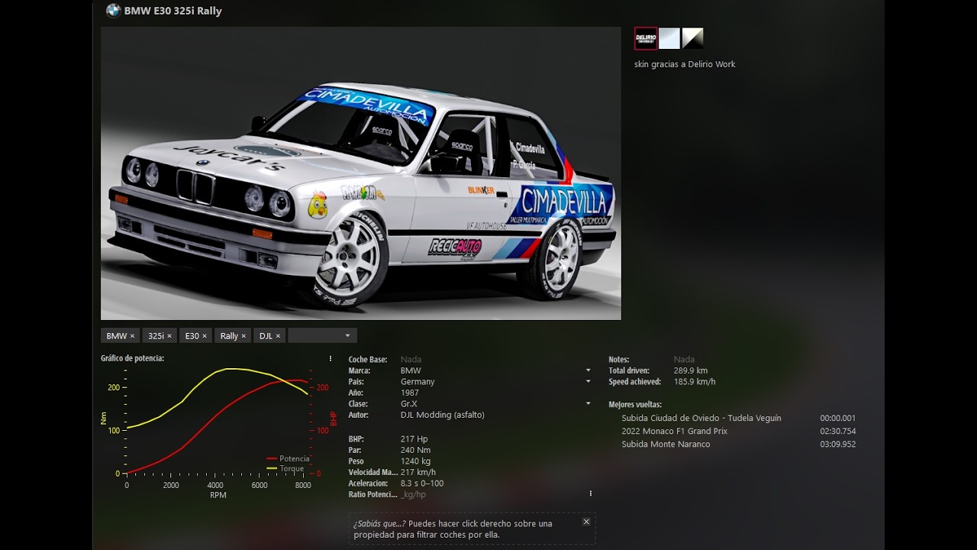Select the plain white skin thumbnail
Viewport: 977px width, 550px height.
coord(669,38)
